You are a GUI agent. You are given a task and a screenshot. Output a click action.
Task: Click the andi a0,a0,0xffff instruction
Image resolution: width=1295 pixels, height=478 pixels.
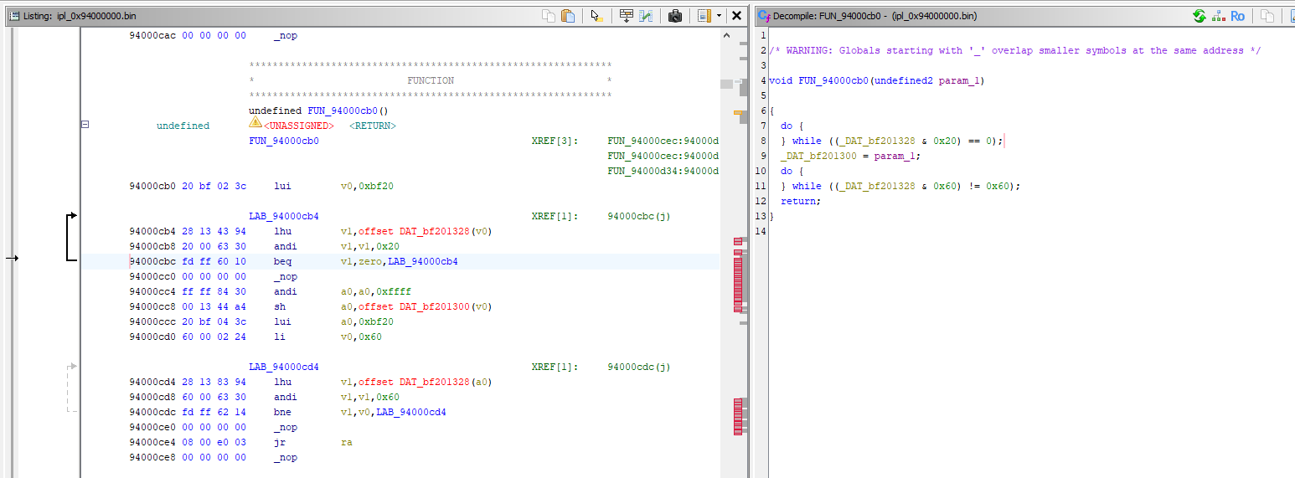[x=343, y=291]
